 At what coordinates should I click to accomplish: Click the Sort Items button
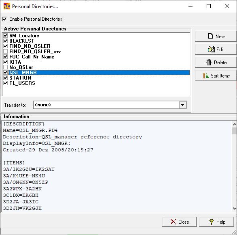tap(216, 75)
